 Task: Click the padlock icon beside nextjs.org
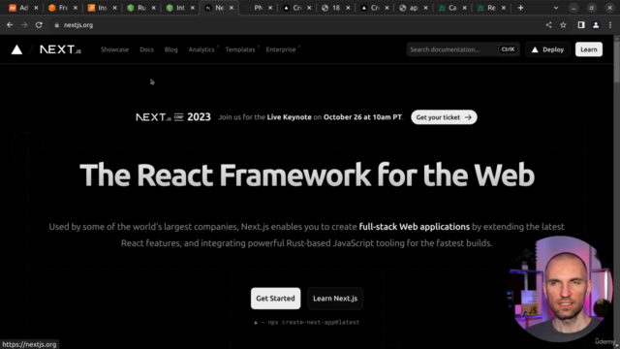pos(57,25)
